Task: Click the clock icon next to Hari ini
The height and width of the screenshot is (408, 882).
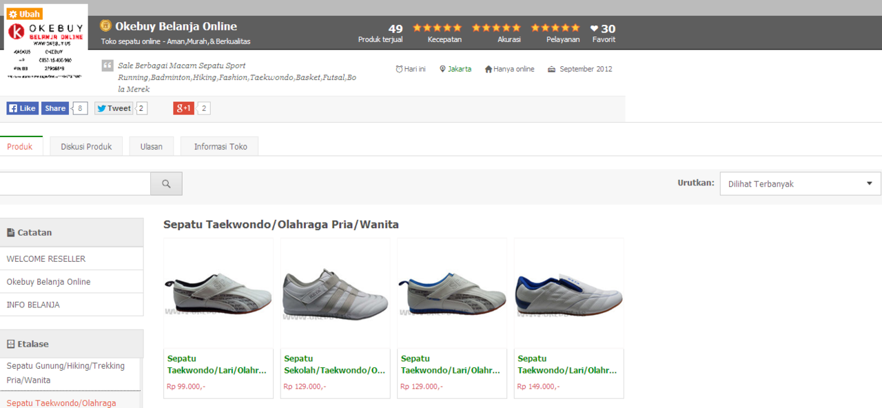Action: (x=399, y=69)
